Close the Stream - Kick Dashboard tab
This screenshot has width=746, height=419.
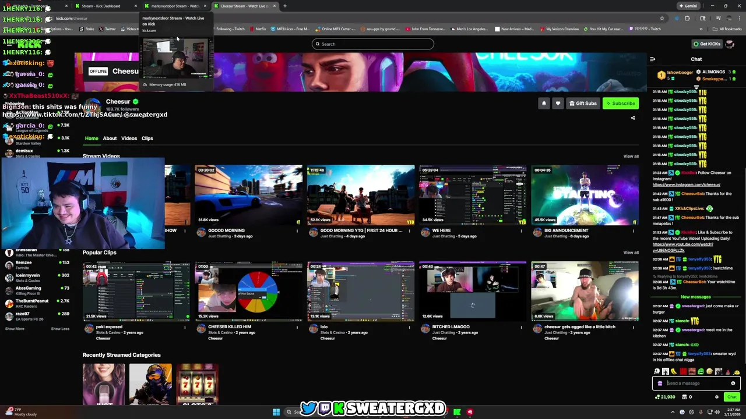(136, 6)
